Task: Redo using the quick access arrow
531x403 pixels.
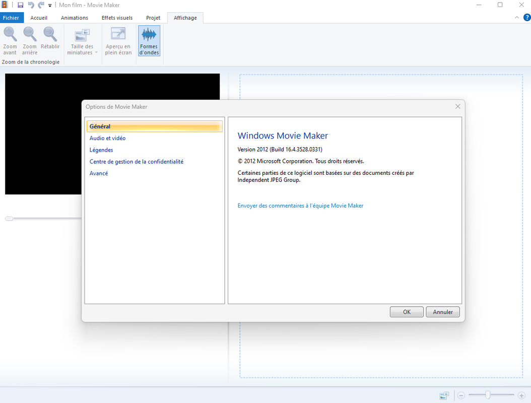Action: [x=41, y=5]
